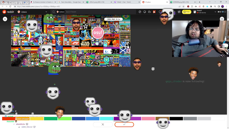
Task: Click the osu! logo on the canvas
Action: 98,33
